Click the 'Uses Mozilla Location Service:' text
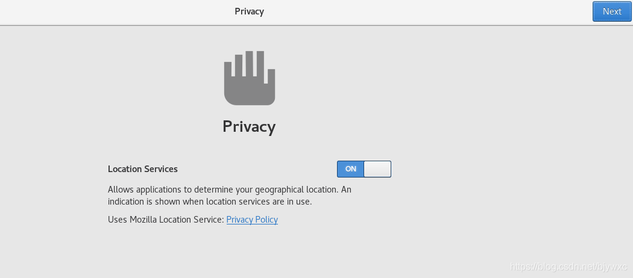 (166, 220)
